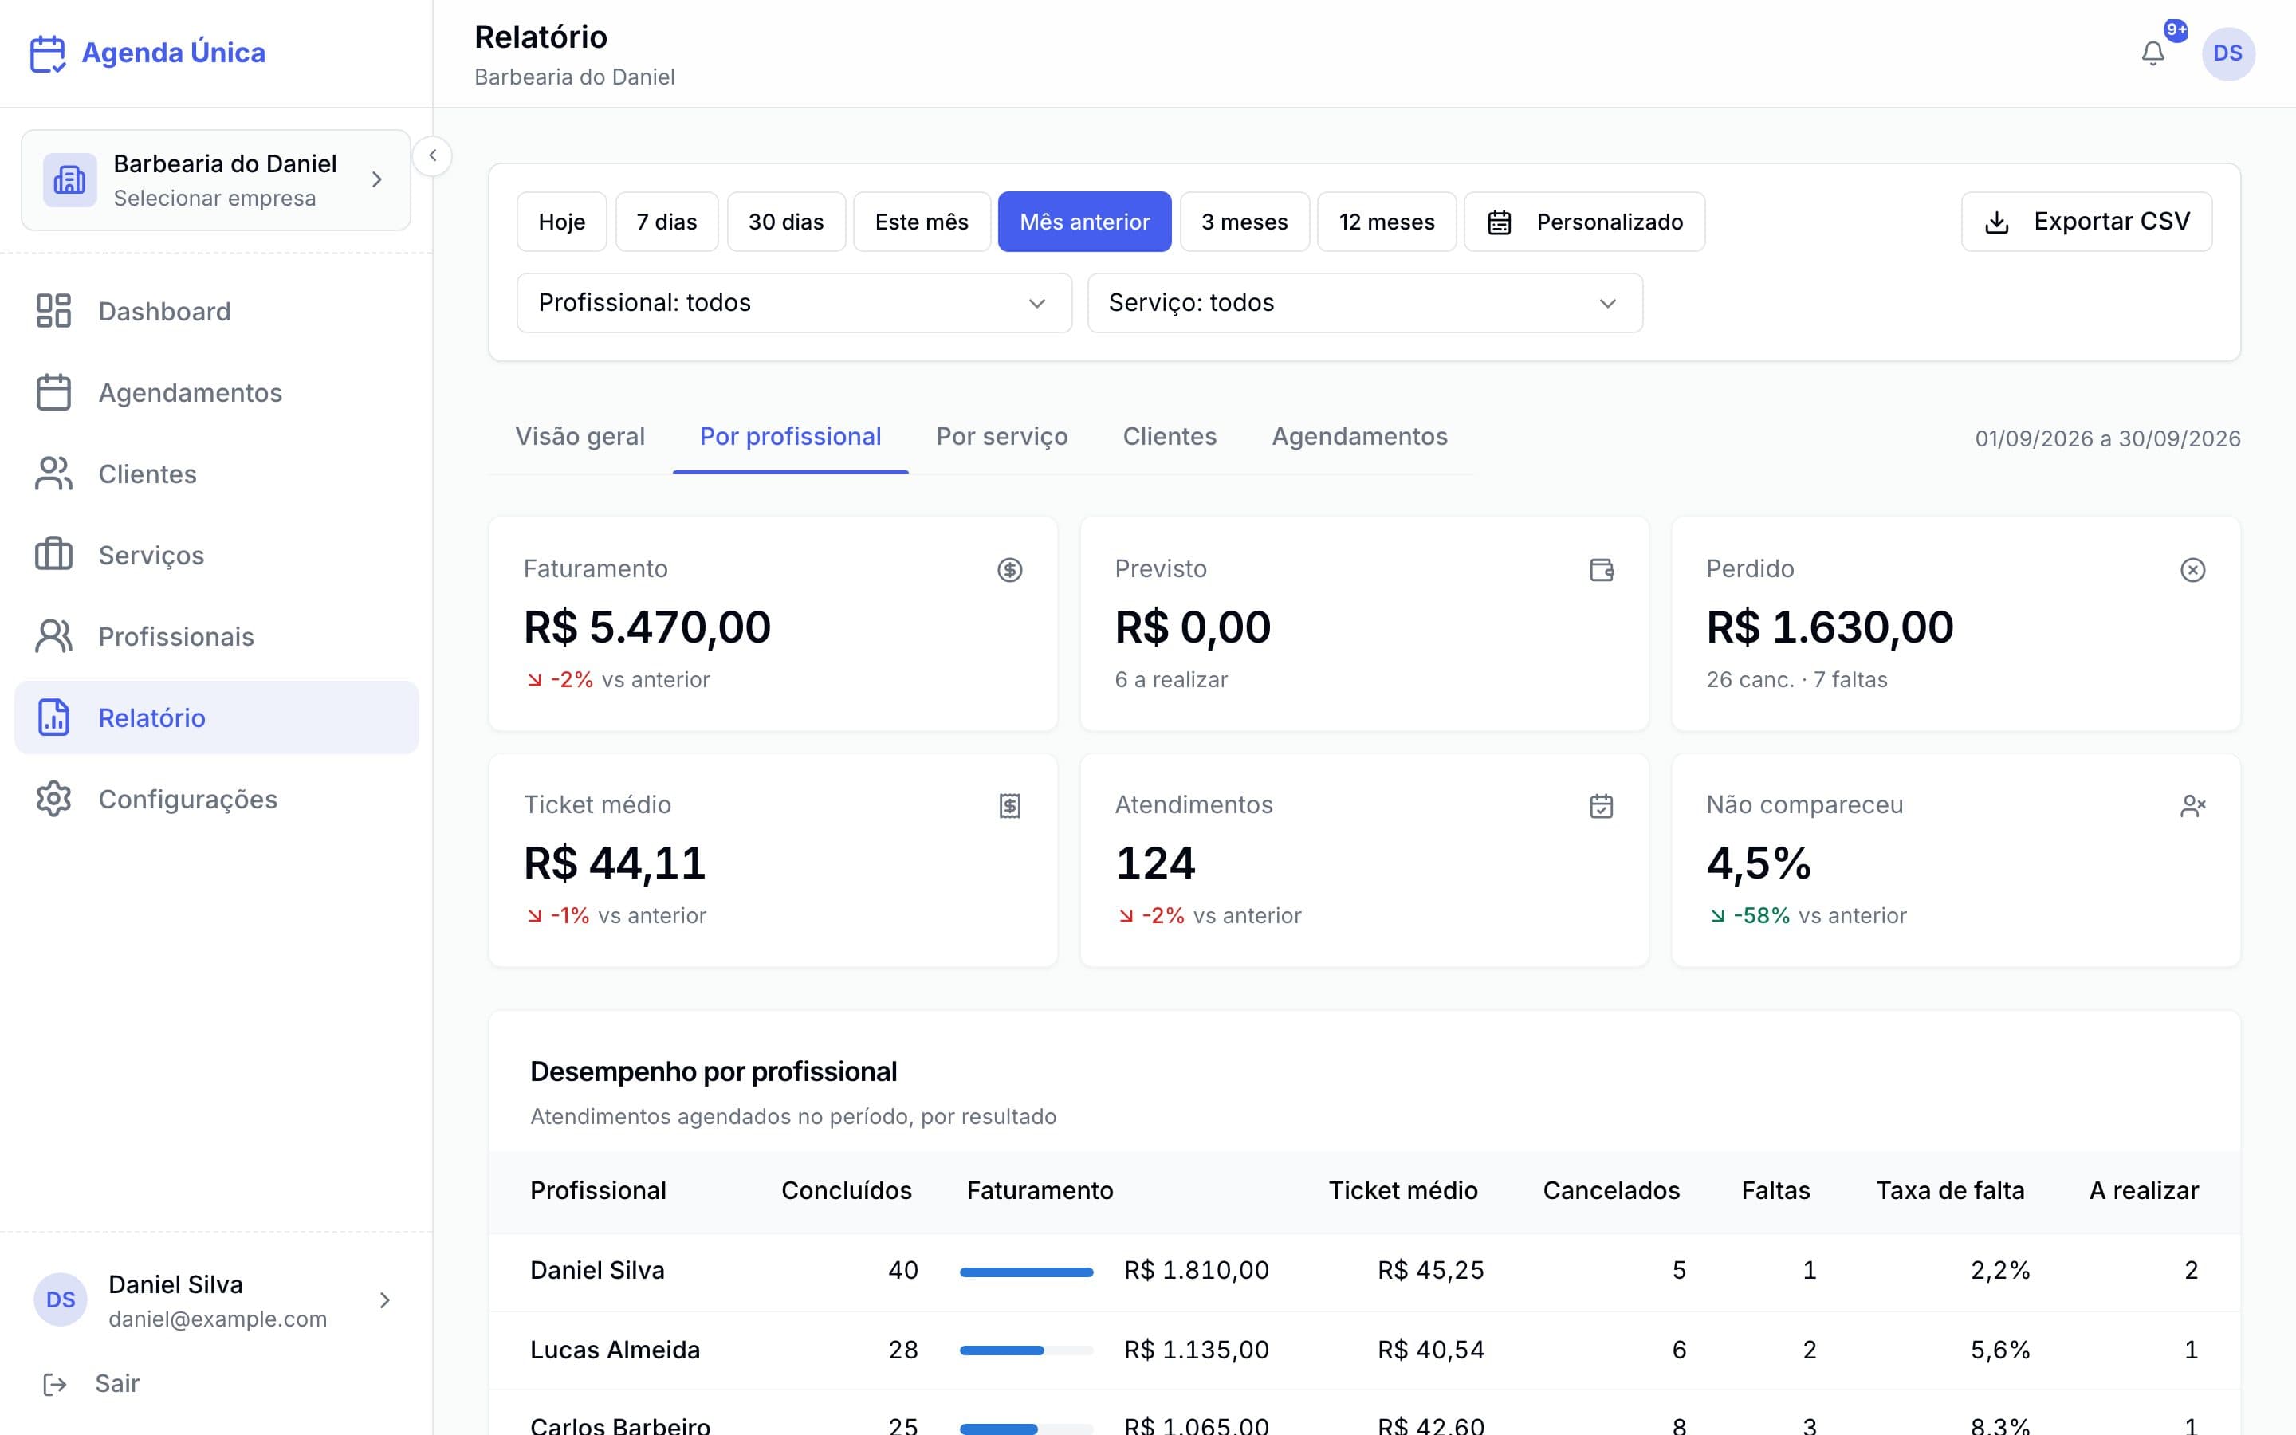This screenshot has height=1435, width=2296.
Task: Click the Relatório chart-file icon
Action: (53, 717)
